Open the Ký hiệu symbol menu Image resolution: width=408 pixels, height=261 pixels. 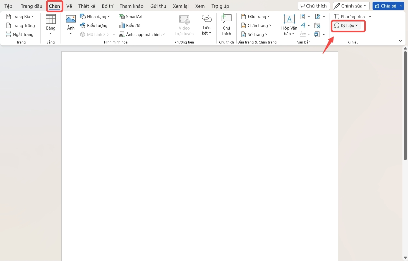(346, 26)
